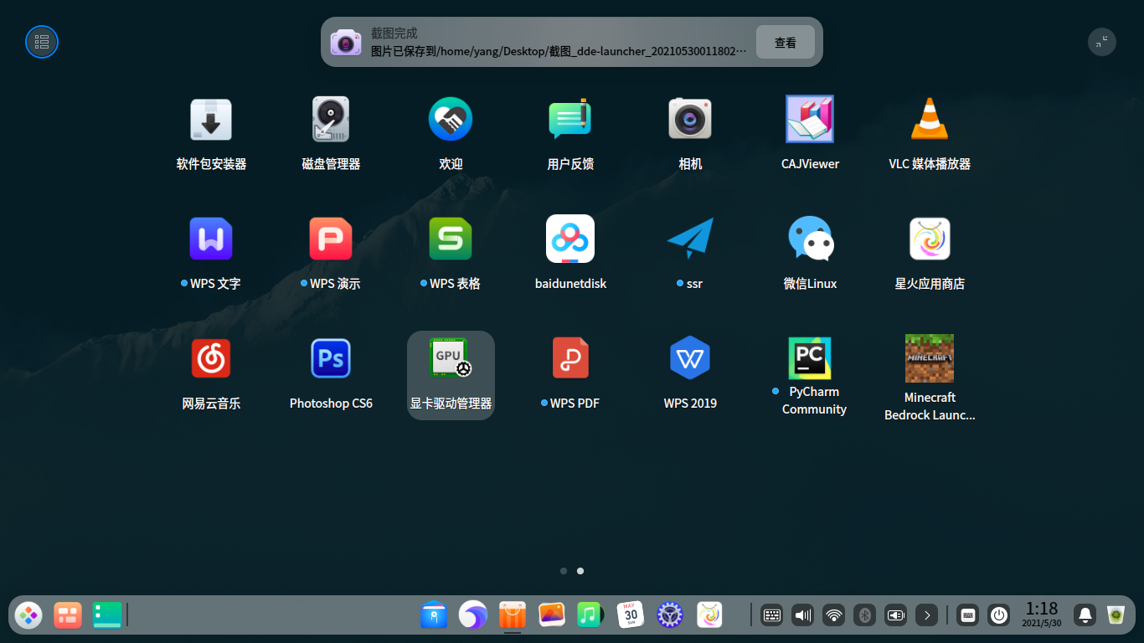Launch the green music player dock icon
The height and width of the screenshot is (643, 1144).
point(591,615)
